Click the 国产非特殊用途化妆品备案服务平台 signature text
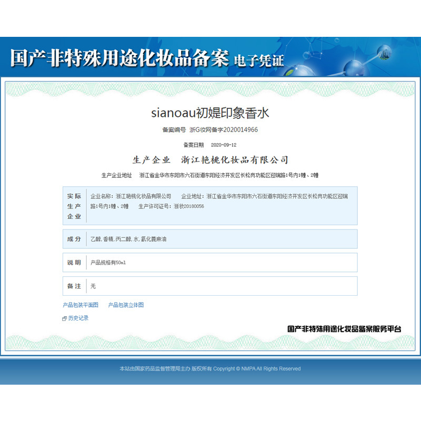The height and width of the screenshot is (421, 421). pyautogui.click(x=344, y=329)
